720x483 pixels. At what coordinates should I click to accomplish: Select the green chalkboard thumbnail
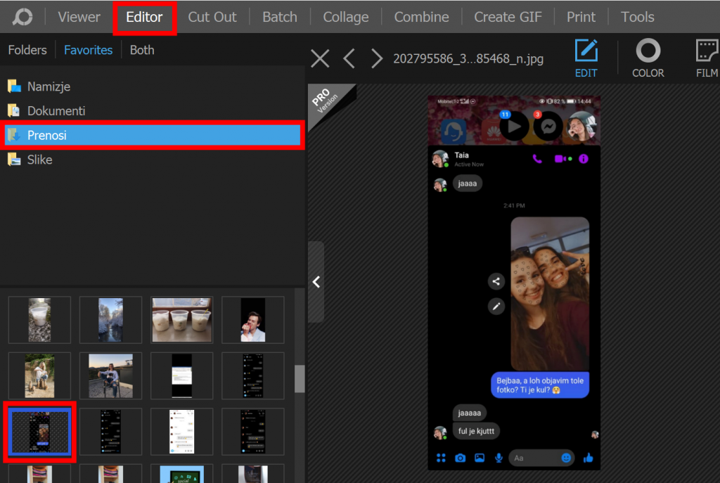(182, 474)
